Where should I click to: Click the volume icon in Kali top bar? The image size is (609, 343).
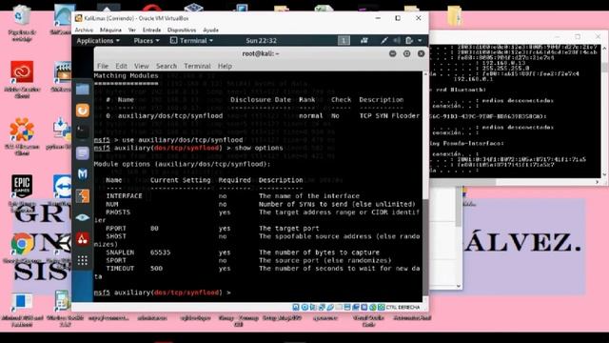pos(397,40)
